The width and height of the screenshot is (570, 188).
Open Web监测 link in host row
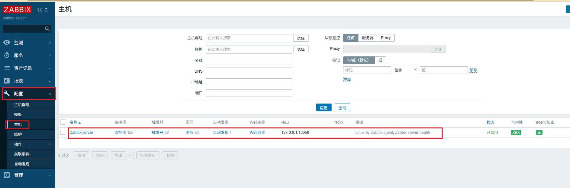tap(258, 133)
